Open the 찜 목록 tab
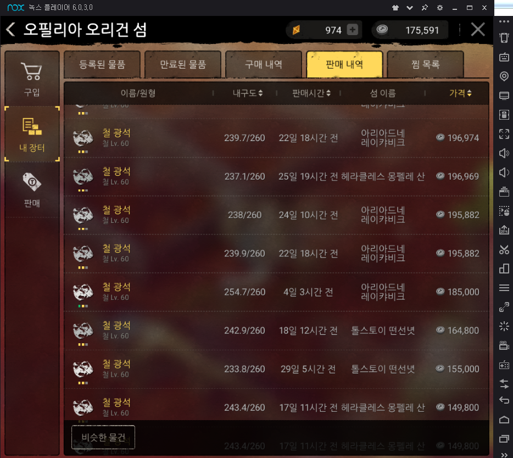 tap(425, 64)
